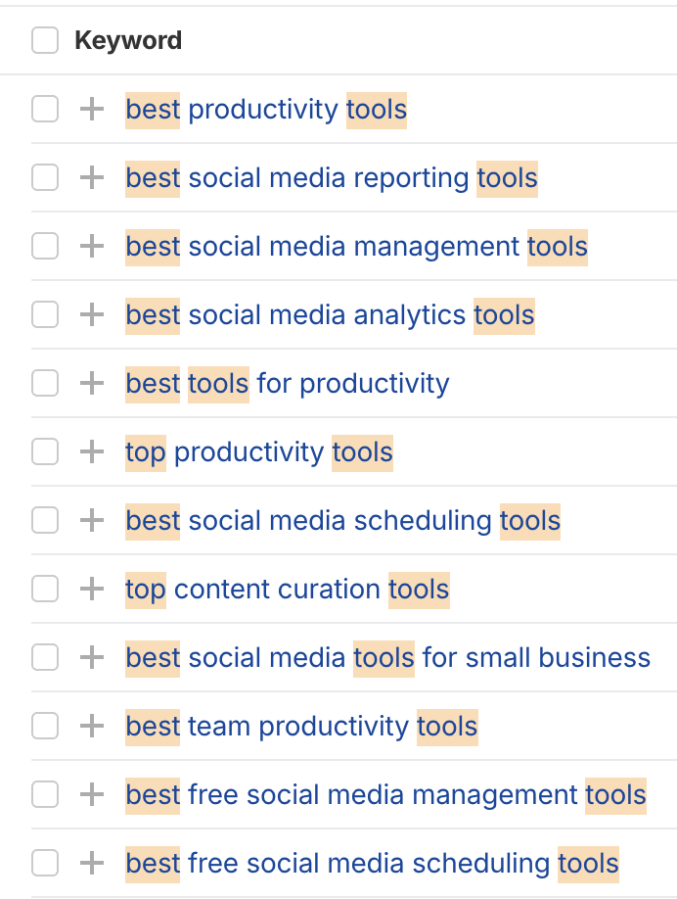Image resolution: width=677 pixels, height=899 pixels.
Task: Check the box for 'best social media analytics tools'
Action: [45, 314]
